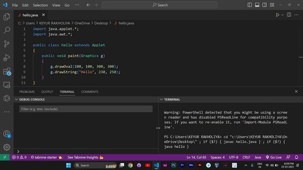Image resolution: width=303 pixels, height=170 pixels.
Task: Click debug console filter field
Action: click(86, 109)
